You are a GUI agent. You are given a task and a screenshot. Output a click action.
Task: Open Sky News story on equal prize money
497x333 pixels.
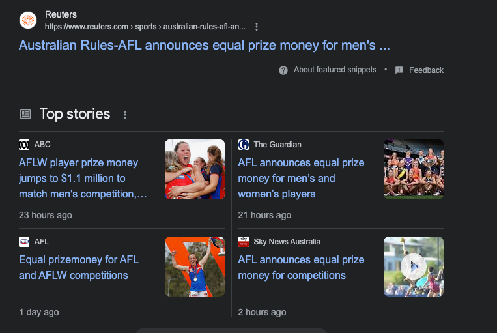pyautogui.click(x=301, y=267)
